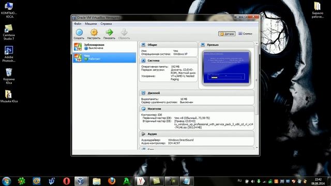Open Yandex browser taskbar icon

point(141,181)
